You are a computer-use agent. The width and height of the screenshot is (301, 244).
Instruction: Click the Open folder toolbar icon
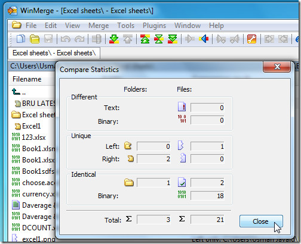(35, 39)
